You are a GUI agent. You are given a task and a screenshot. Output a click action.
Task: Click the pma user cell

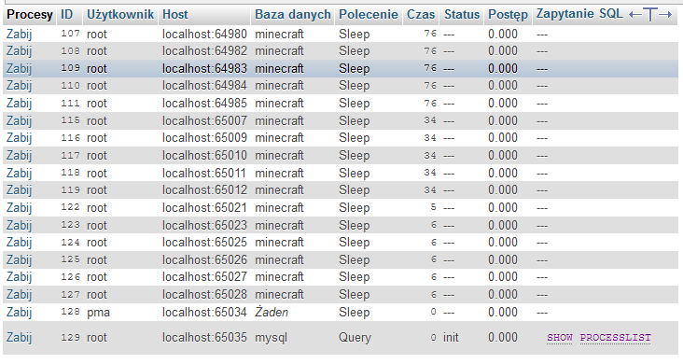(x=99, y=313)
